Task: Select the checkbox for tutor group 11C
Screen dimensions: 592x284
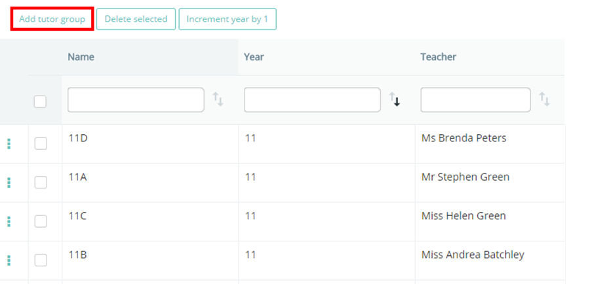Action: tap(41, 221)
